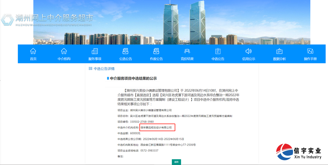Click the 中介服务项目中选结果的公示 title
This screenshot has height=165, width=328.
click(133, 79)
